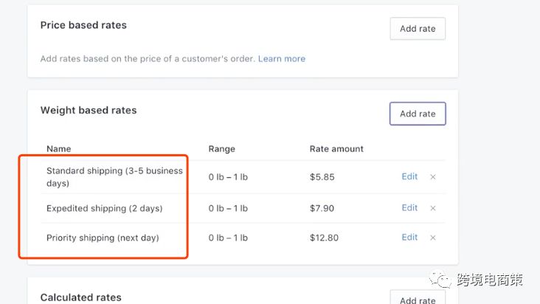Image resolution: width=540 pixels, height=304 pixels.
Task: Add a rate under Calculated rates
Action: pos(418,299)
